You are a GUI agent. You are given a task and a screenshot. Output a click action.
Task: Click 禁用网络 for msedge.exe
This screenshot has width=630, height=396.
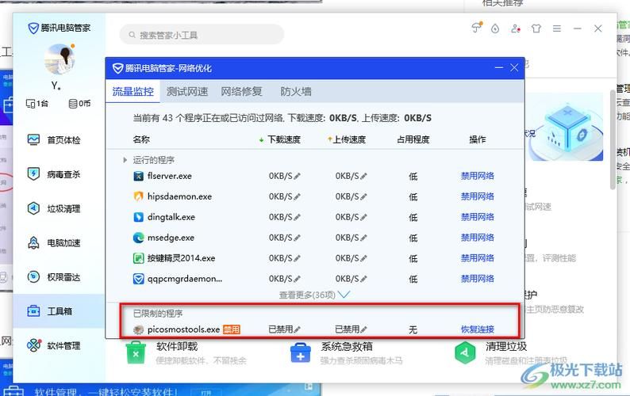[478, 238]
